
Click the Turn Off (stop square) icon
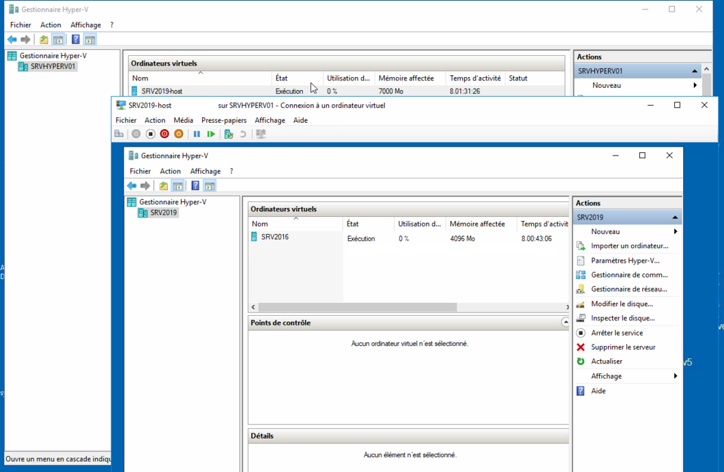tap(151, 134)
